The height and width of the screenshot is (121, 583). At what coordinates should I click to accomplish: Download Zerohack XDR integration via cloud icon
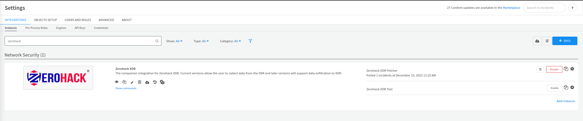pos(147,82)
